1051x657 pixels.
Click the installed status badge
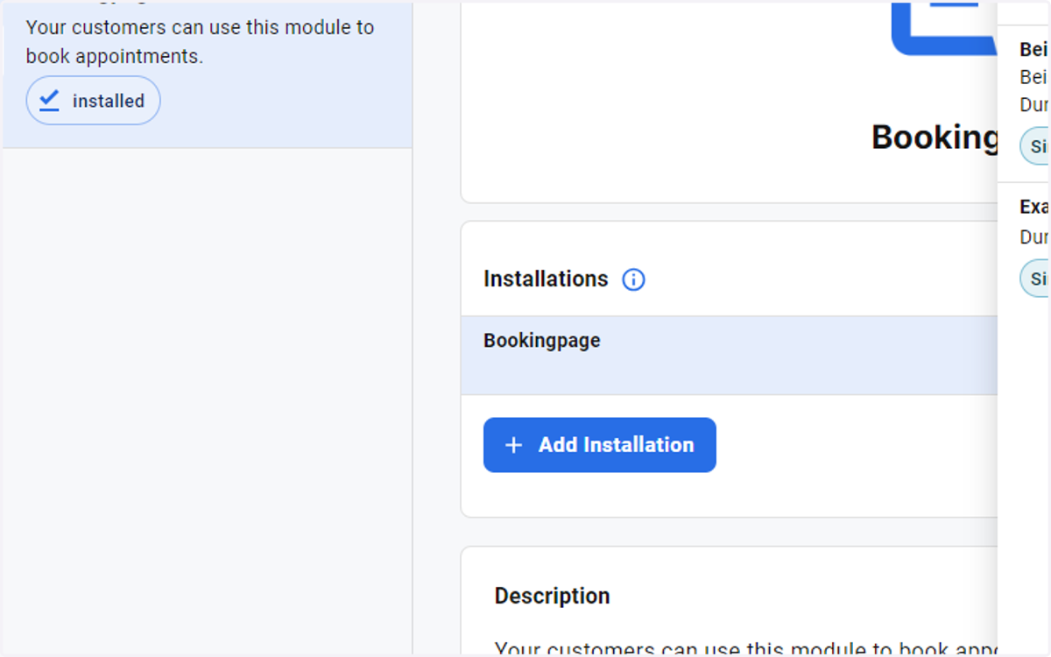click(93, 101)
